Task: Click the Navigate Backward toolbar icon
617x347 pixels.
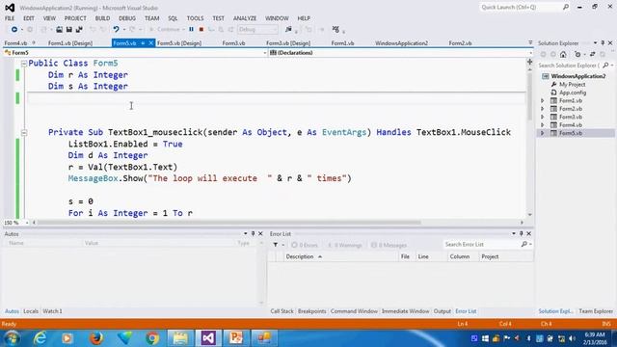Action: pyautogui.click(x=14, y=30)
